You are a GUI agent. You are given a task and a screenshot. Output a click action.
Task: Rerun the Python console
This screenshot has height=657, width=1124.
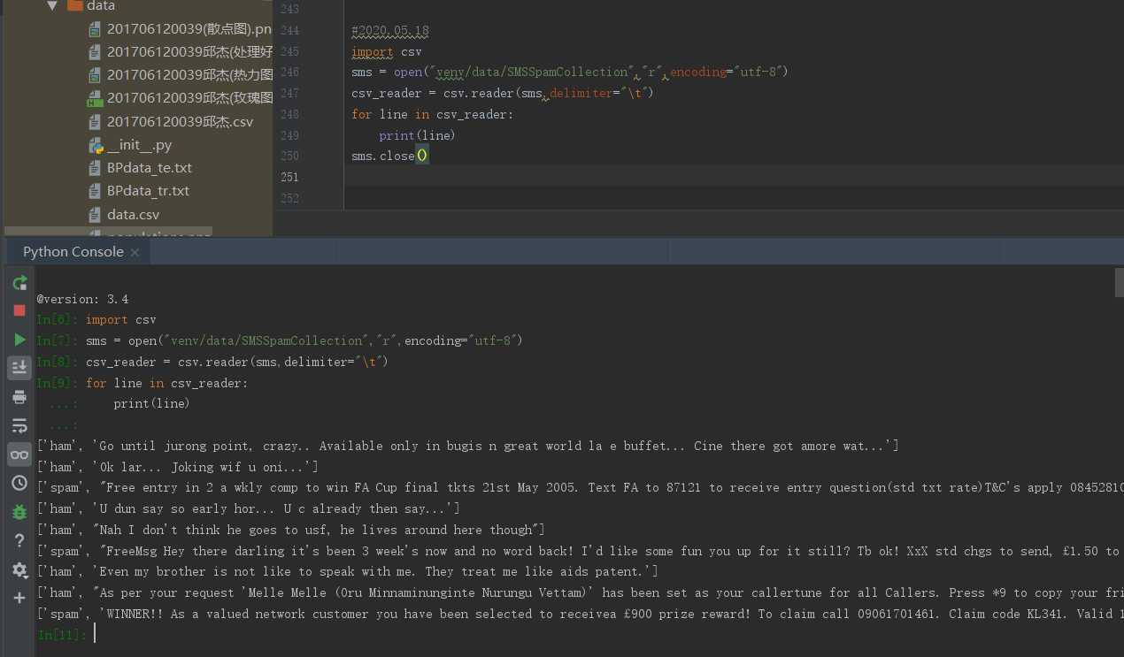pos(19,283)
